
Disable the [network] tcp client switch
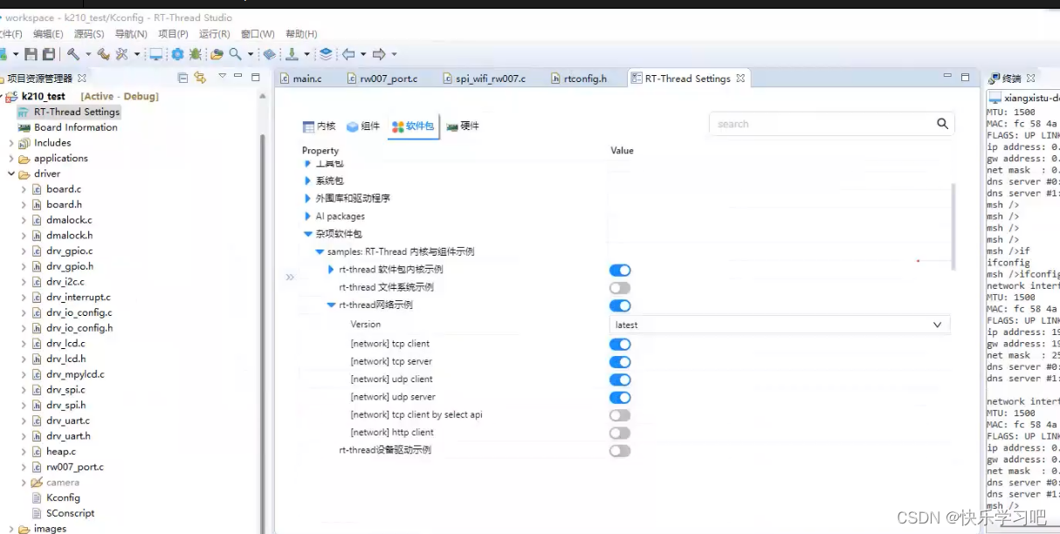point(620,345)
